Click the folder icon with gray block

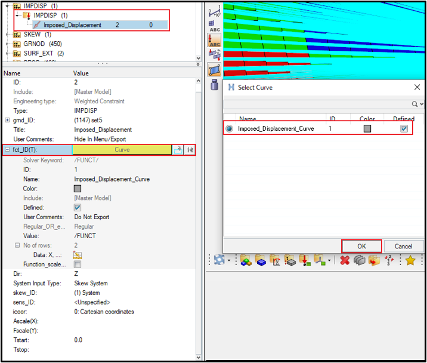click(290, 260)
